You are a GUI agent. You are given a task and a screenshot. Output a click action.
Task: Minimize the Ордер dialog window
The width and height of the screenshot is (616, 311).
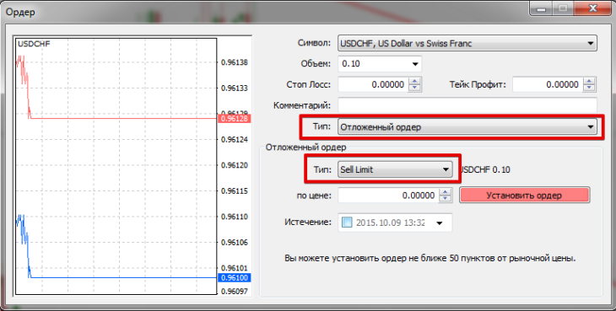542,8
